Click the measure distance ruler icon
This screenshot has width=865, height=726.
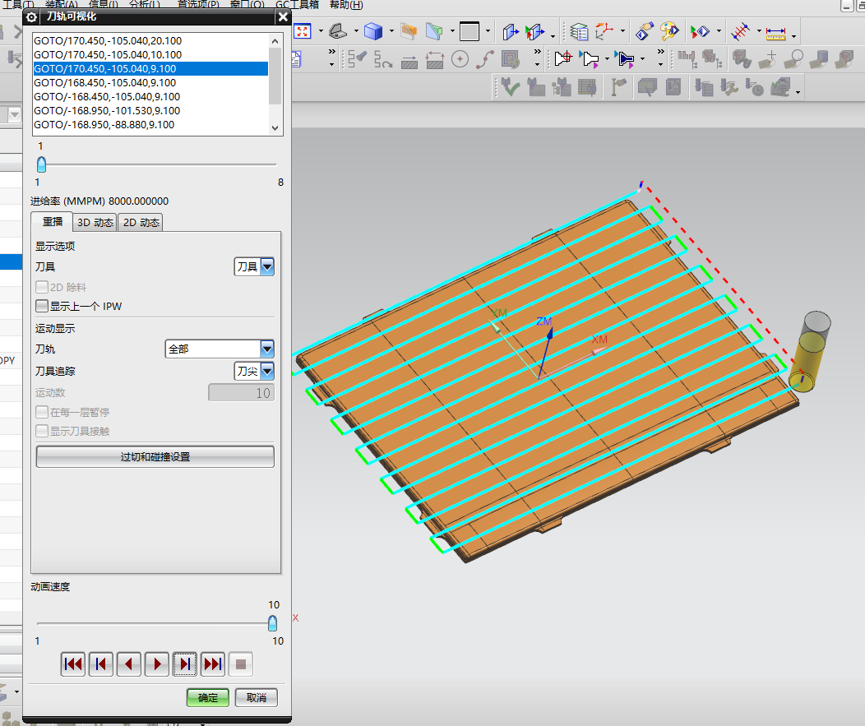tap(775, 33)
